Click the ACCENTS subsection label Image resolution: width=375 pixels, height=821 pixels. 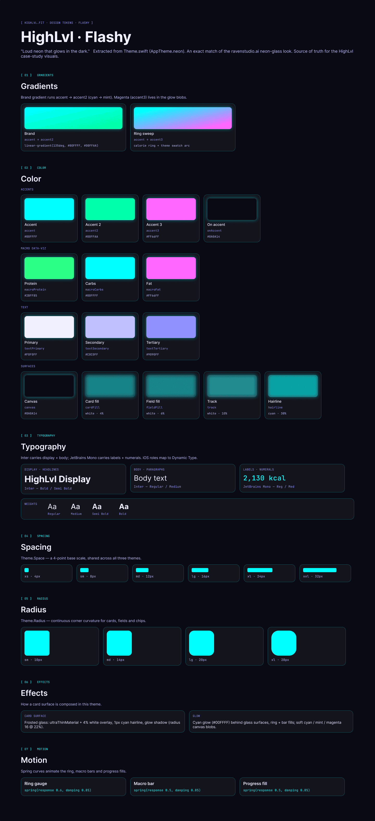[27, 190]
